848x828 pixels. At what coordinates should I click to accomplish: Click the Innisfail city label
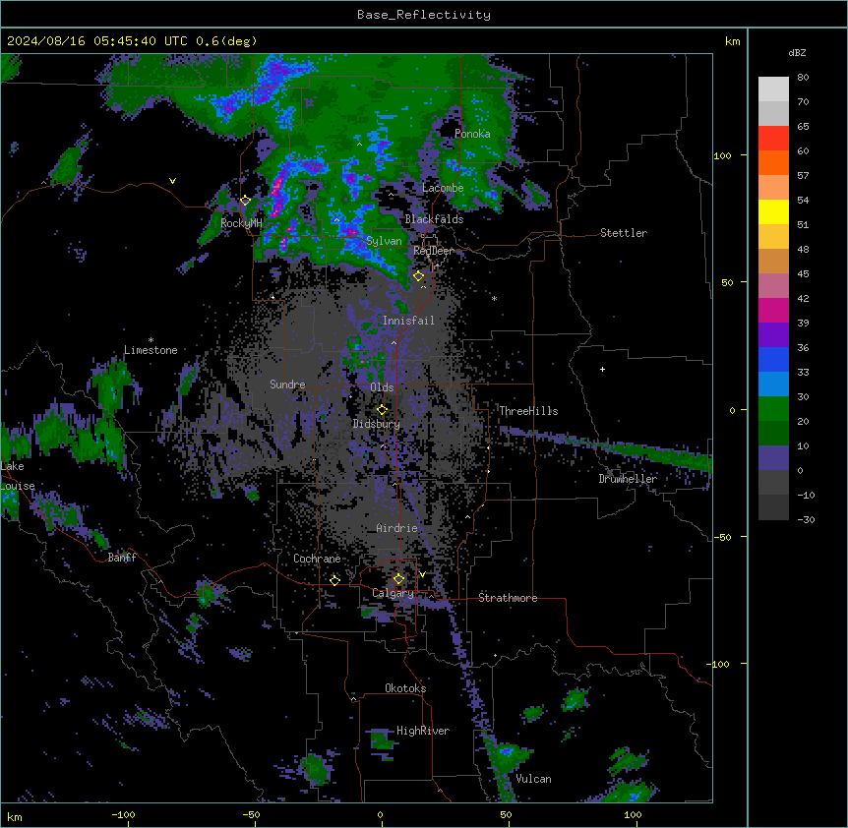tap(408, 321)
